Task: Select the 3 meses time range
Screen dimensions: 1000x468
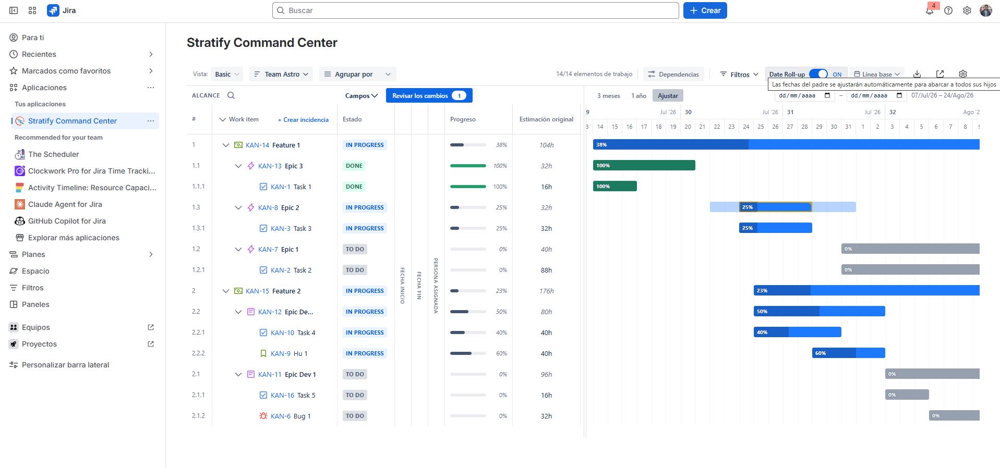Action: click(x=609, y=95)
